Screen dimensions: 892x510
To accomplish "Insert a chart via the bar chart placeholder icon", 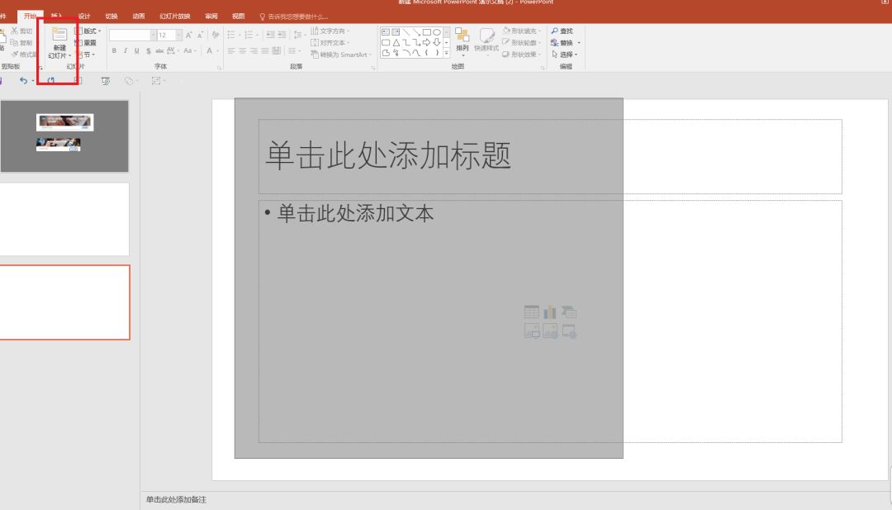I will (550, 312).
